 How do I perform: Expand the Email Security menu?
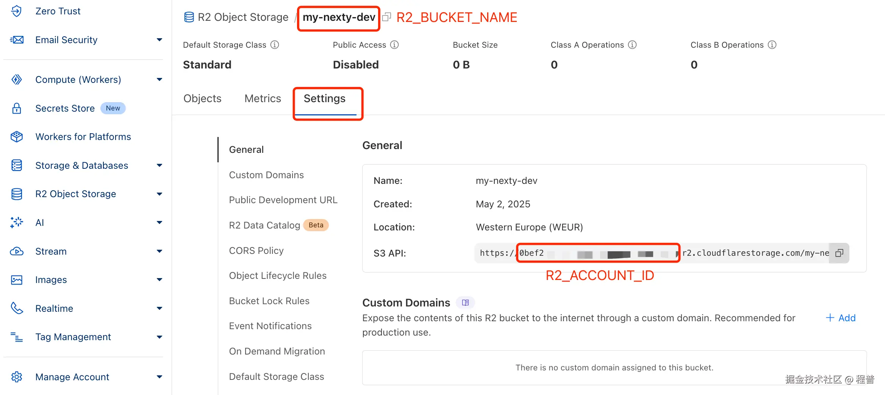coord(159,40)
